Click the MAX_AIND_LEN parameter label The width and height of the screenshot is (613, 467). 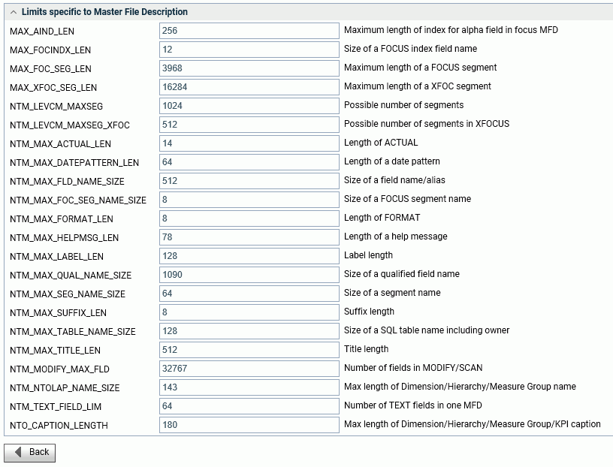tap(42, 32)
